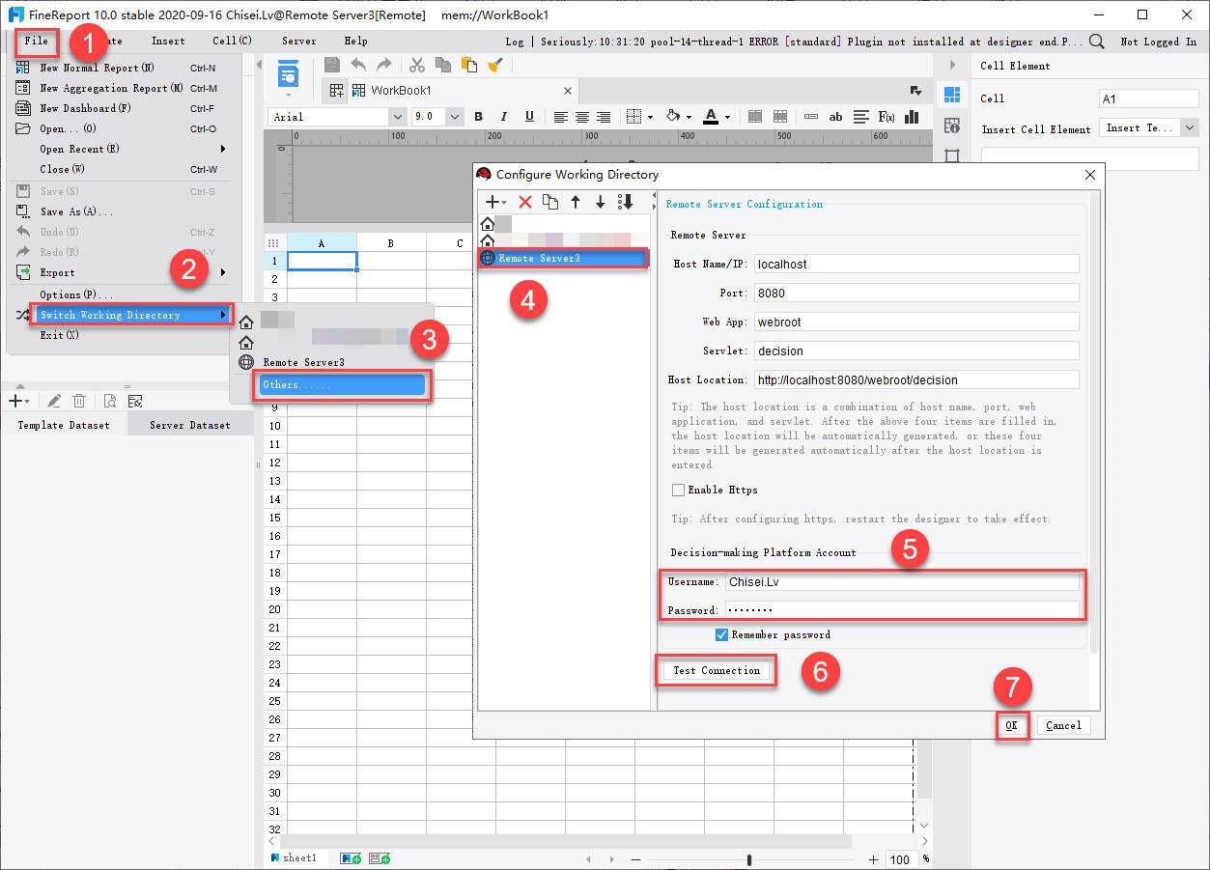1210x870 pixels.
Task: Insert a formula with the F(x) icon
Action: tap(886, 116)
